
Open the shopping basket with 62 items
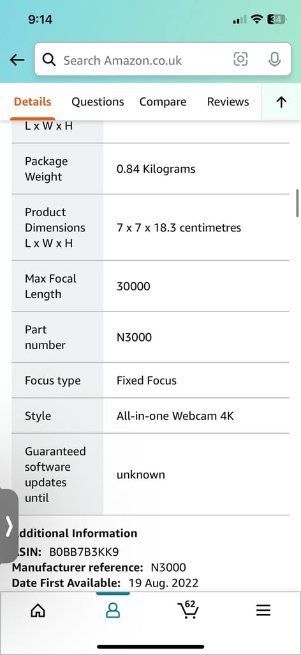187,610
